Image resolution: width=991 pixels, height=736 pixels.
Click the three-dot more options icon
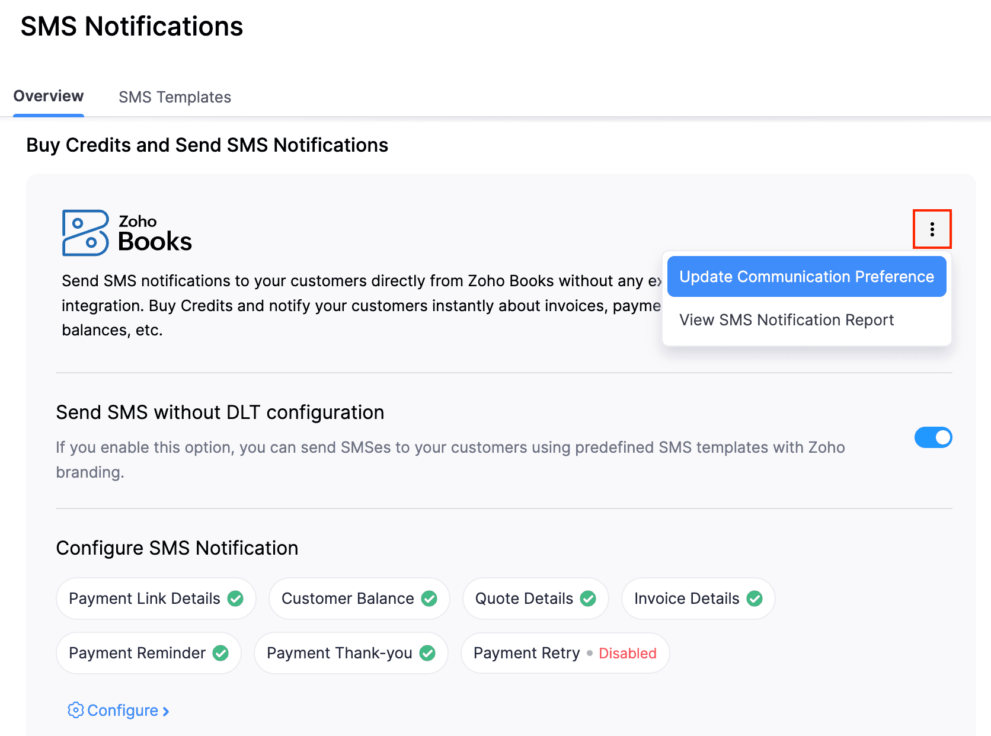[x=932, y=229]
